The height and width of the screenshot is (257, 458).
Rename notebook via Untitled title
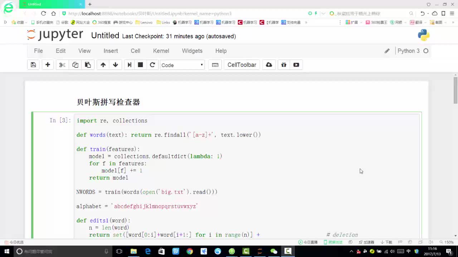[x=105, y=36]
